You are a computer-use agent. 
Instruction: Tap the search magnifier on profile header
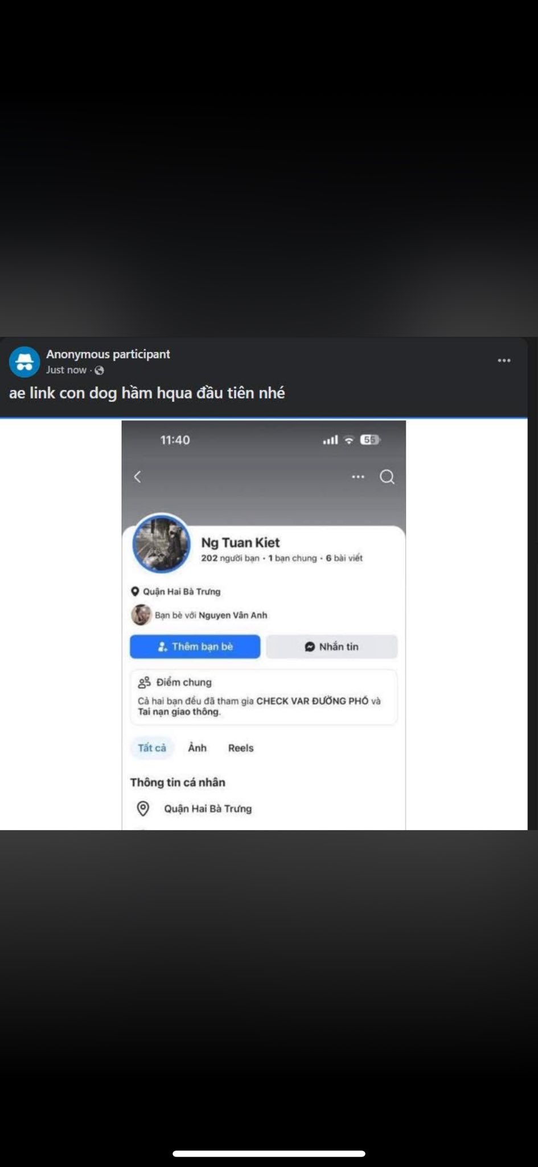387,477
